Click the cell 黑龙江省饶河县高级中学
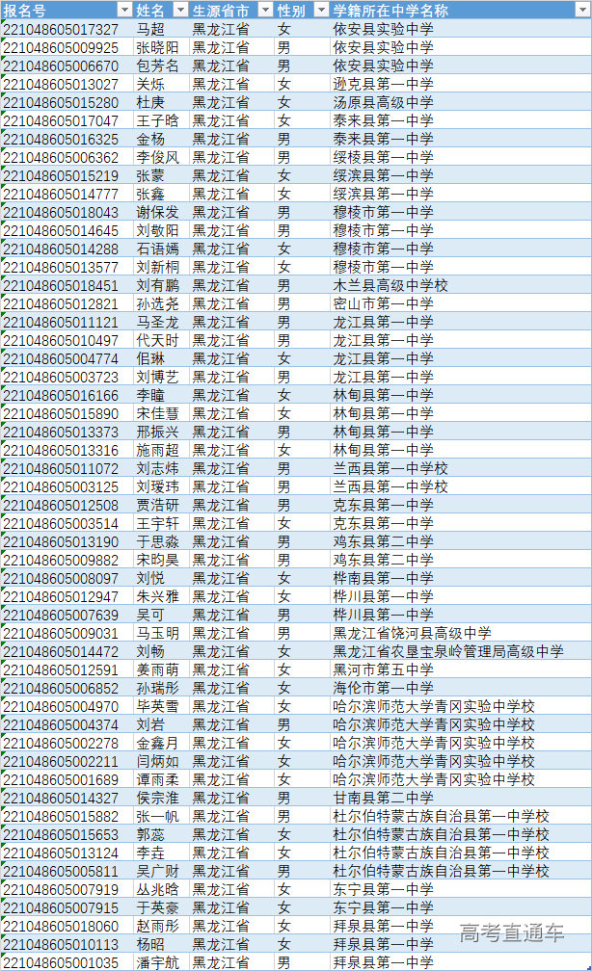The width and height of the screenshot is (592, 971). (412, 633)
